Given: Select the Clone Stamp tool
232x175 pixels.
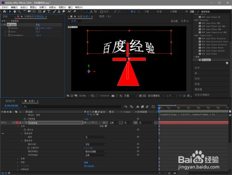Looking at the screenshot, I should pos(59,12).
